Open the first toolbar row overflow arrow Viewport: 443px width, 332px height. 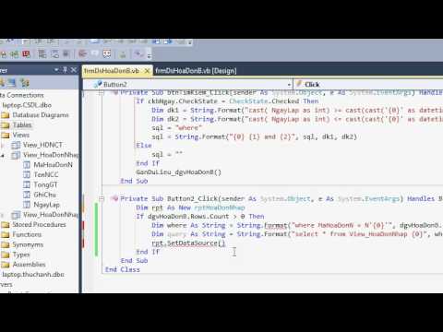click(190, 42)
